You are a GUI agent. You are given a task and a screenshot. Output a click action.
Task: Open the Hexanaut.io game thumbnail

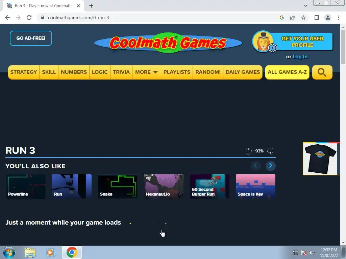[x=164, y=186]
